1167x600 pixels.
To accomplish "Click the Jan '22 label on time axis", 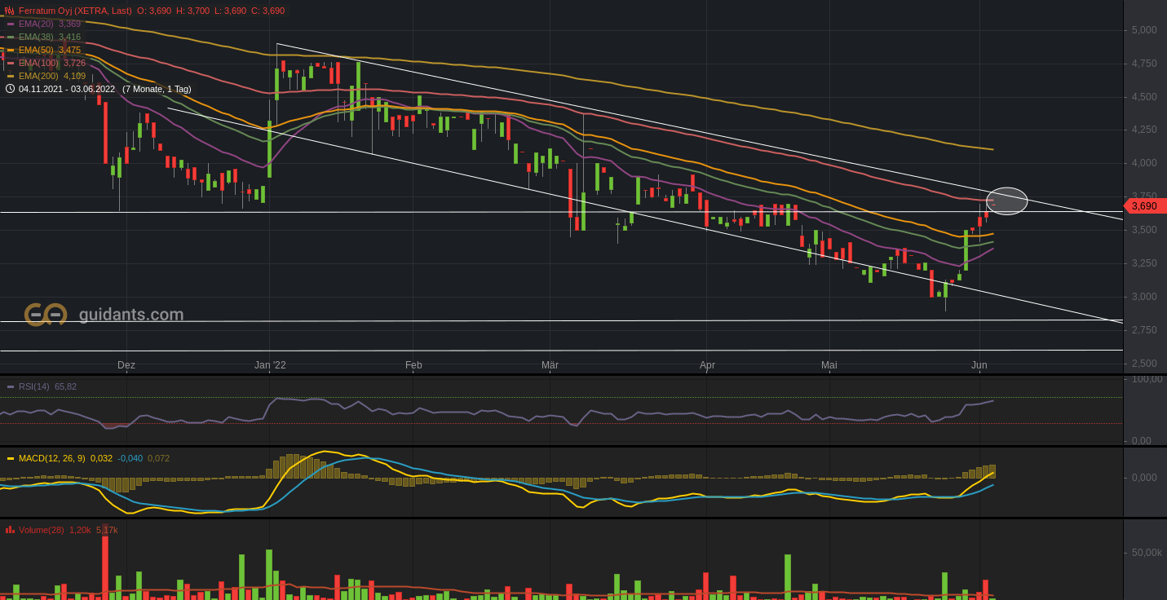I will (270, 365).
